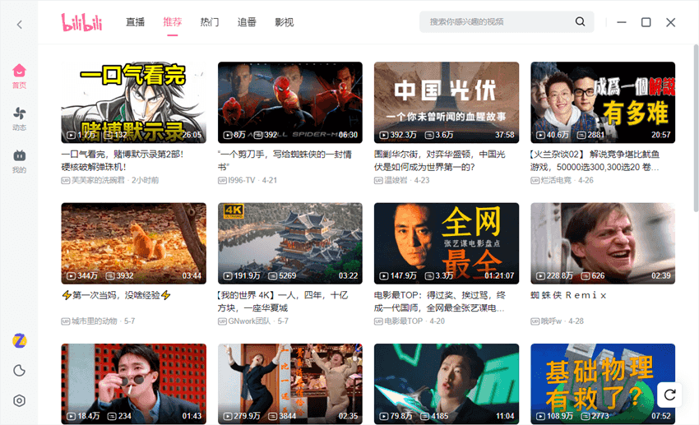Open uploader 烂活电竞
The width and height of the screenshot is (699, 425).
[x=556, y=180]
